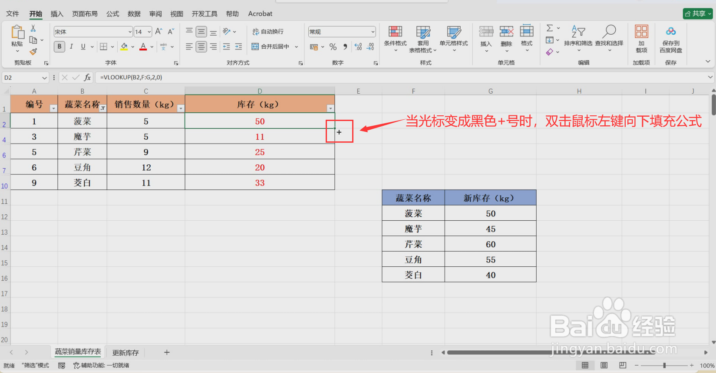Toggle italic formatting
Screen dimensions: 716x373
pos(71,46)
